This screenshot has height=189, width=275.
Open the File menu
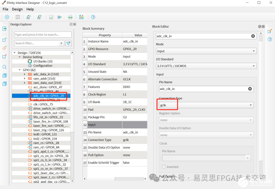5,9
